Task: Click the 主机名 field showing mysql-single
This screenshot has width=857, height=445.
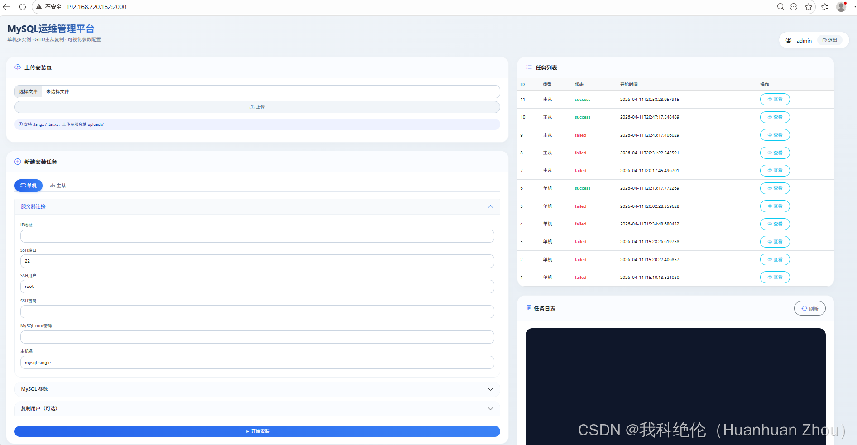Action: pos(257,363)
